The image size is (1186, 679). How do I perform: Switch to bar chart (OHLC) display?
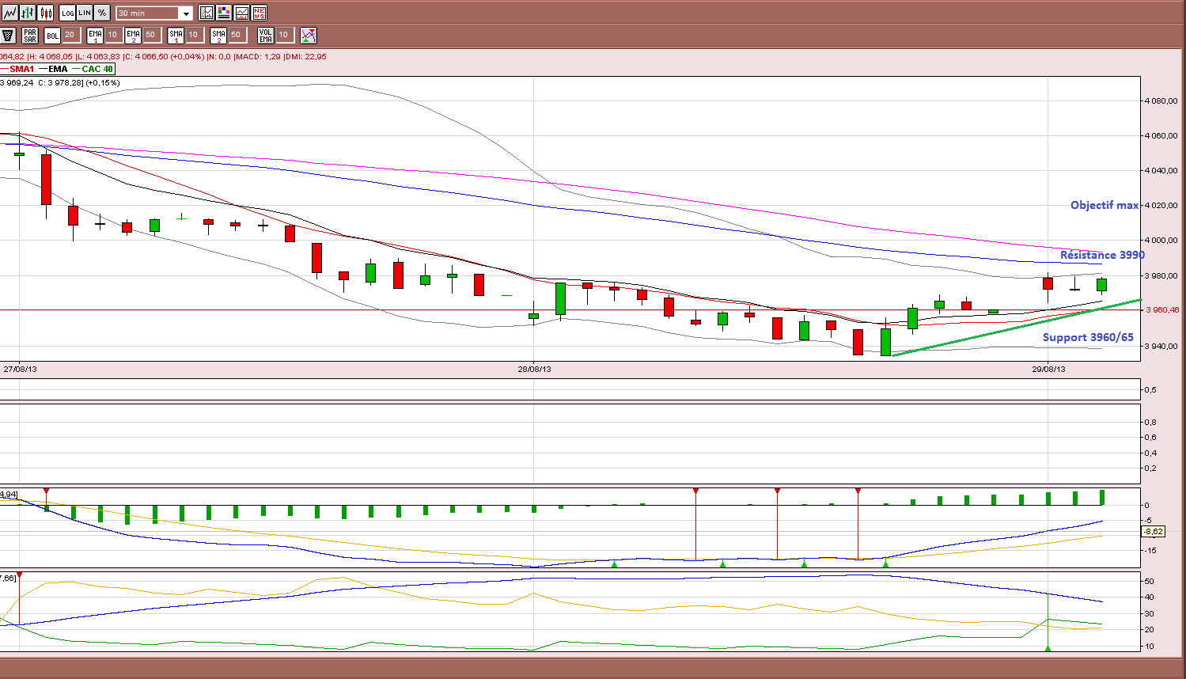coord(28,13)
